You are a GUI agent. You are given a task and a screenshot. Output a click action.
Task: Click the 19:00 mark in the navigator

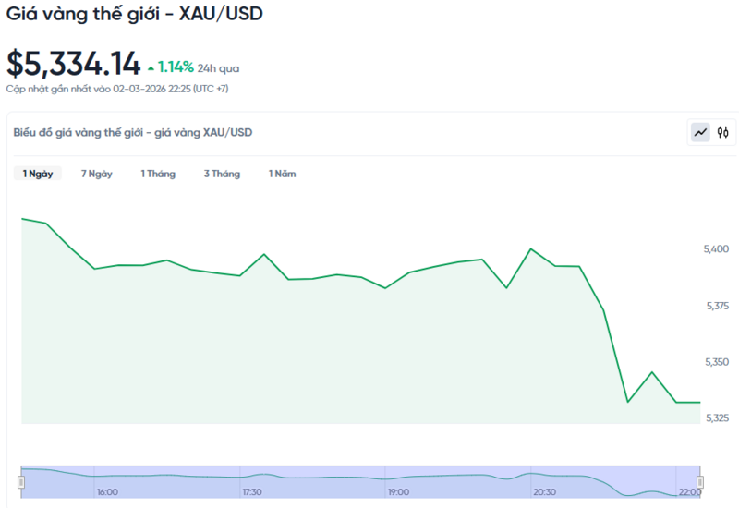399,492
